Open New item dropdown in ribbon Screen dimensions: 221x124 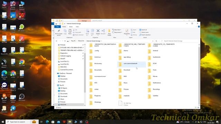pyautogui.click(x=117, y=30)
